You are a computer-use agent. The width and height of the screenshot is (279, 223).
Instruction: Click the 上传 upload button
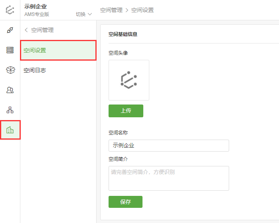coord(126,111)
